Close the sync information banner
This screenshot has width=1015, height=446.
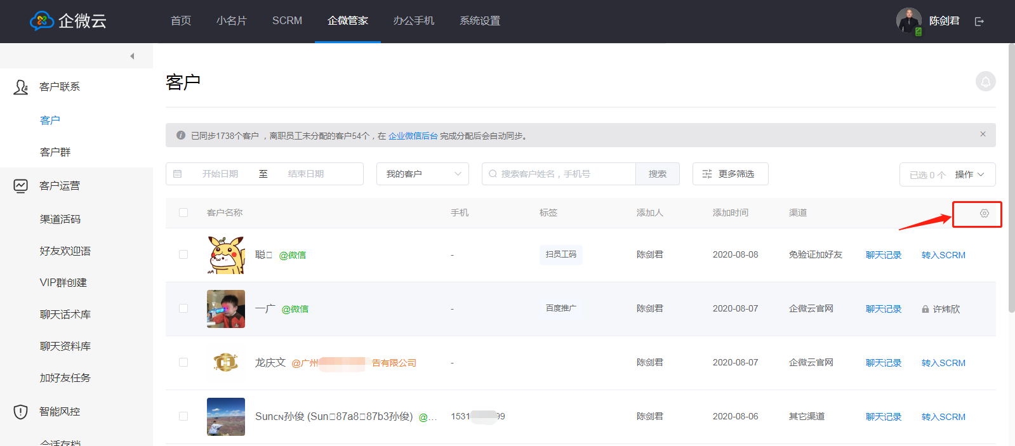coord(983,134)
